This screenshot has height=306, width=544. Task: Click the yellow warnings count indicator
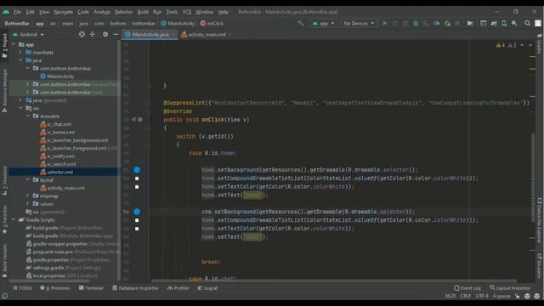[501, 45]
